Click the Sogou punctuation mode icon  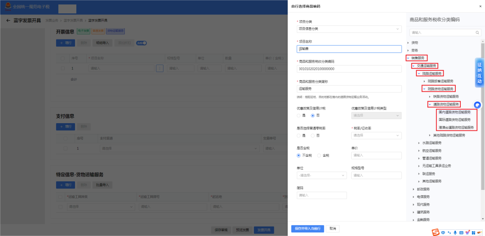point(450,232)
